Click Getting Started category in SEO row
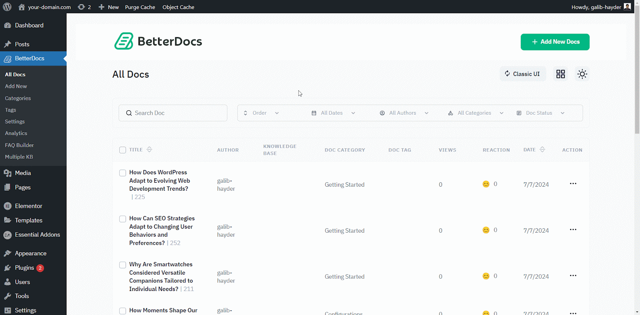The height and width of the screenshot is (315, 640). pos(344,231)
